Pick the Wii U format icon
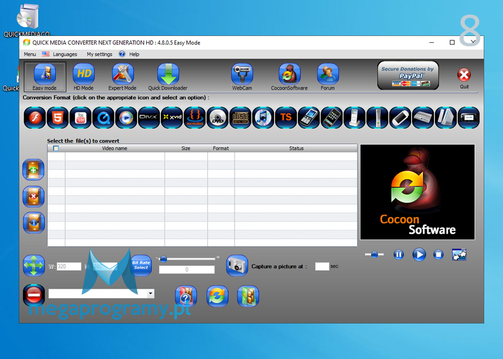Screen dimensions: 503x359 pos(469,117)
